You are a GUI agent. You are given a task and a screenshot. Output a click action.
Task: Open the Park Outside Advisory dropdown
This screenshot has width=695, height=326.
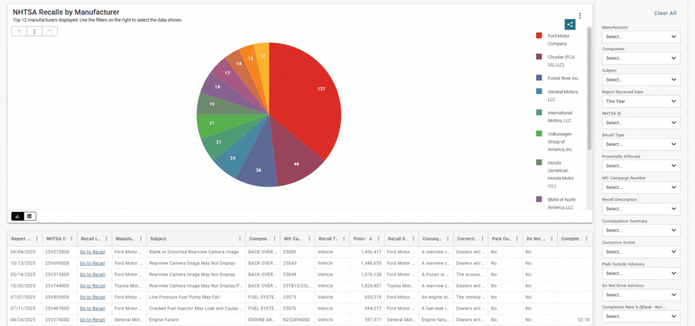pyautogui.click(x=641, y=273)
